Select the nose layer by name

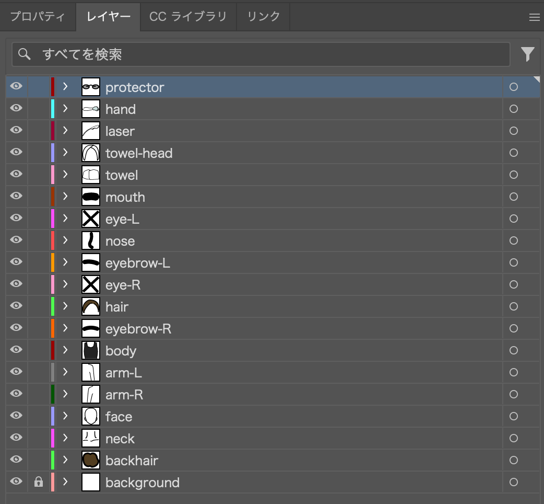tap(120, 241)
